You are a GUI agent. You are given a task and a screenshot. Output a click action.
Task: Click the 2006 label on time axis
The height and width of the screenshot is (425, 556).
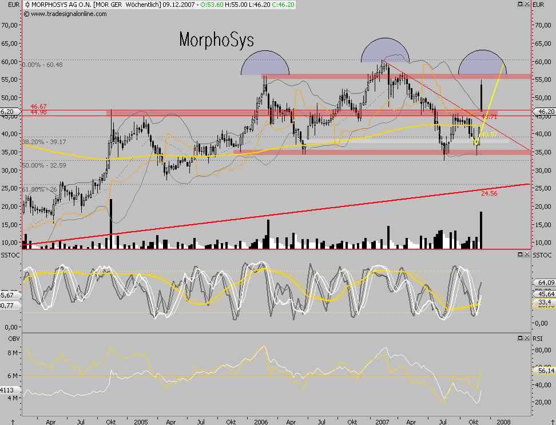261,422
